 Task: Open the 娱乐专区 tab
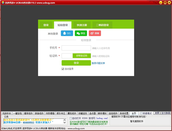[61, 113]
